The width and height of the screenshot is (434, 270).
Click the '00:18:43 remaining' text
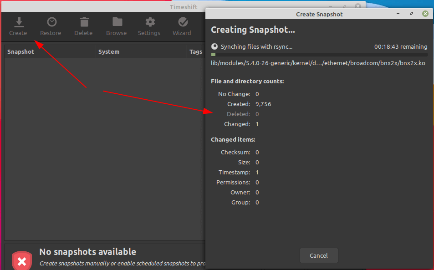(x=401, y=47)
